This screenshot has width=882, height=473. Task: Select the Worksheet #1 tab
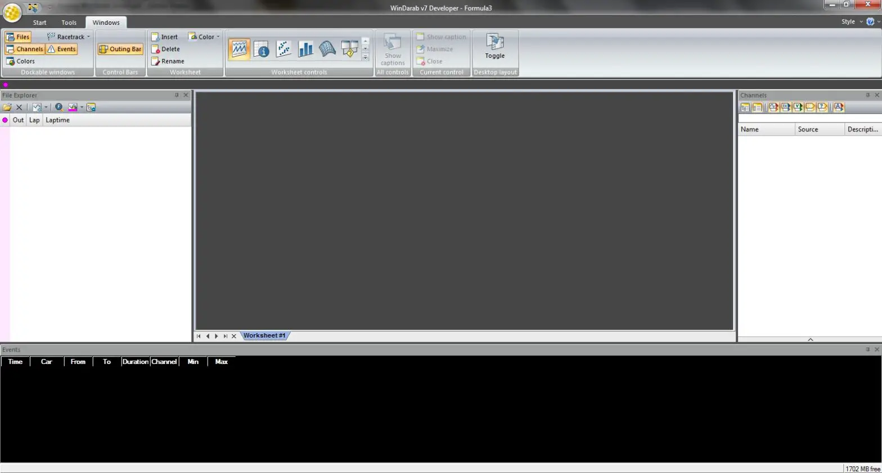point(265,336)
